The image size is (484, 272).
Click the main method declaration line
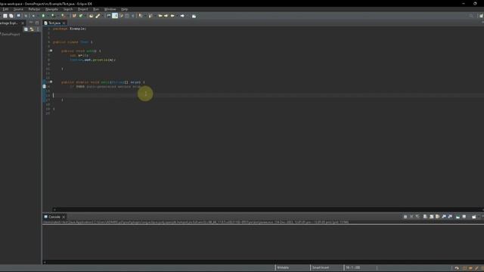103,82
